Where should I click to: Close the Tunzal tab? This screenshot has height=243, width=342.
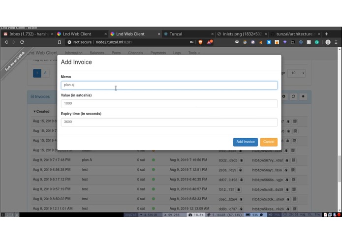(x=212, y=34)
